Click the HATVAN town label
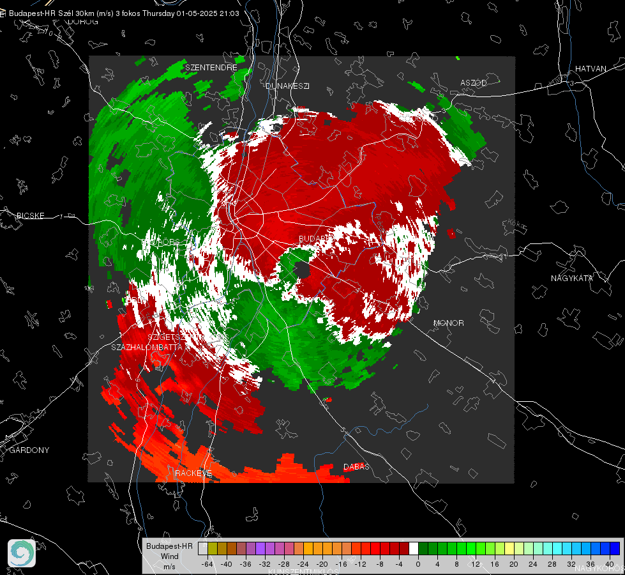This screenshot has height=575, width=625. [591, 68]
